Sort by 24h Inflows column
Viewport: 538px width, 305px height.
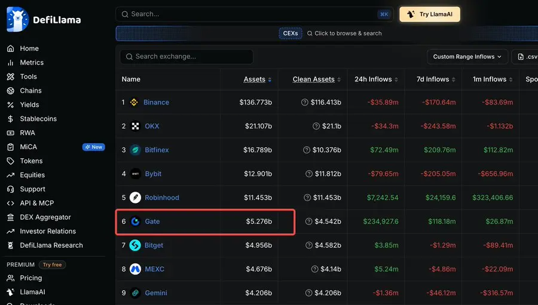point(376,79)
